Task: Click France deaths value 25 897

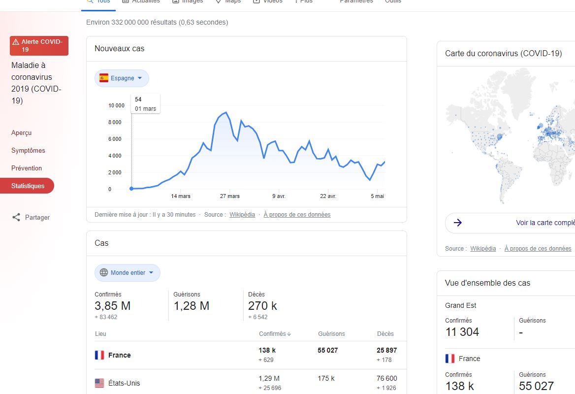Action: (387, 350)
